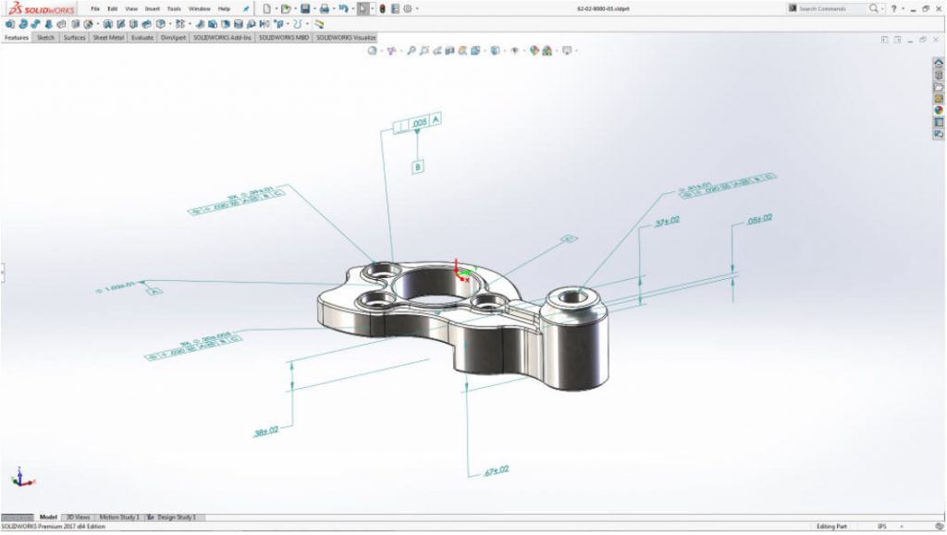
Task: Select the Zoom to Area tool
Action: [411, 51]
